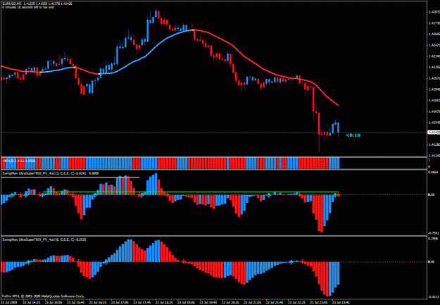Click the 23 Jul 2009 date label
This screenshot has height=305, width=440.
click(x=9, y=302)
